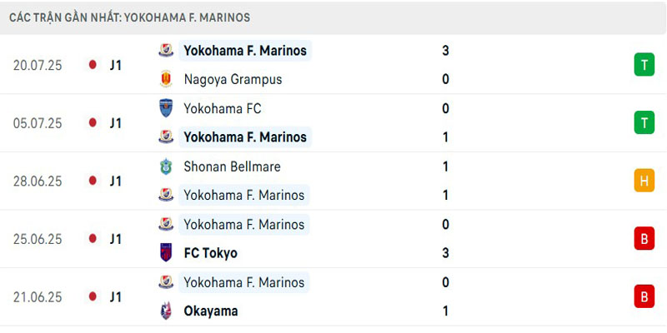Click Marinos crest in the 20.07.25 match
Image resolution: width=667 pixels, height=333 pixels.
pos(166,51)
